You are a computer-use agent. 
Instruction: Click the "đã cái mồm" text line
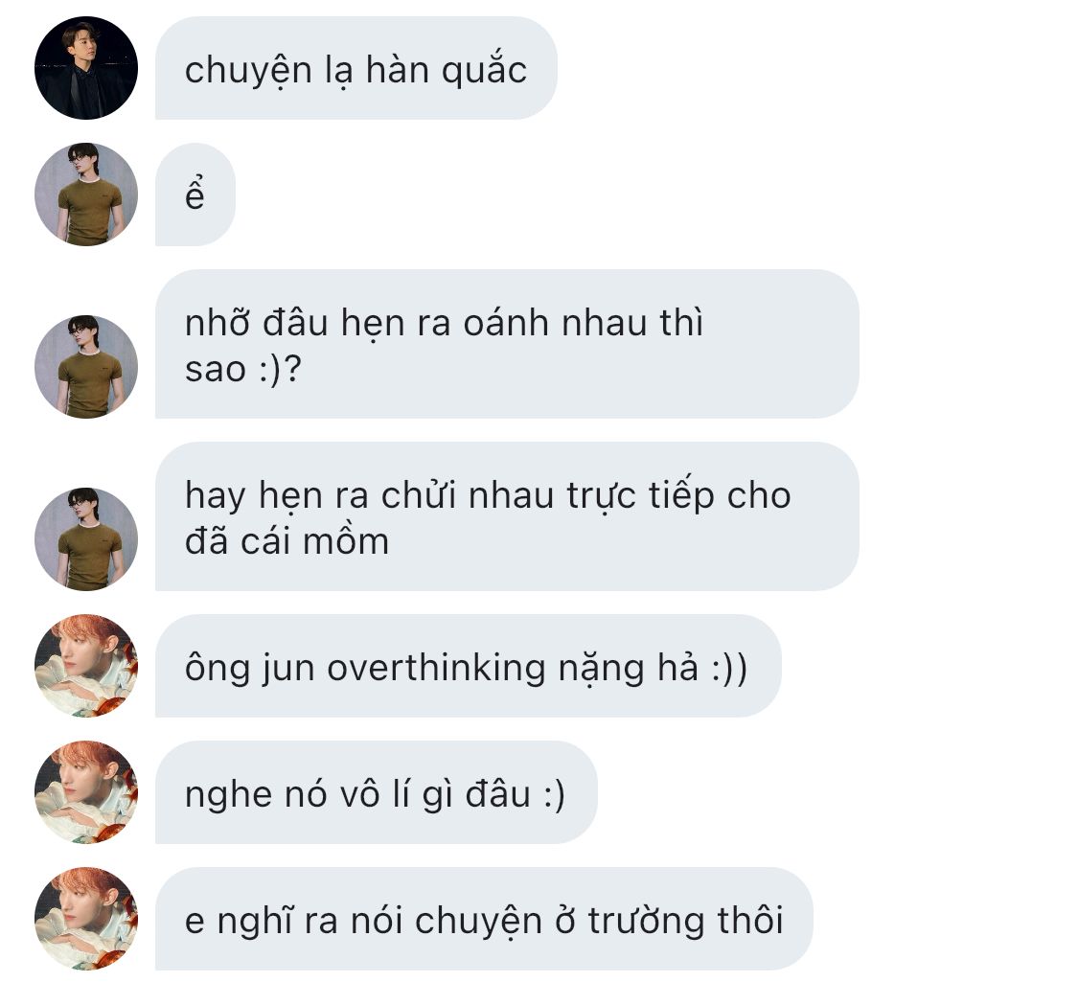(x=287, y=541)
